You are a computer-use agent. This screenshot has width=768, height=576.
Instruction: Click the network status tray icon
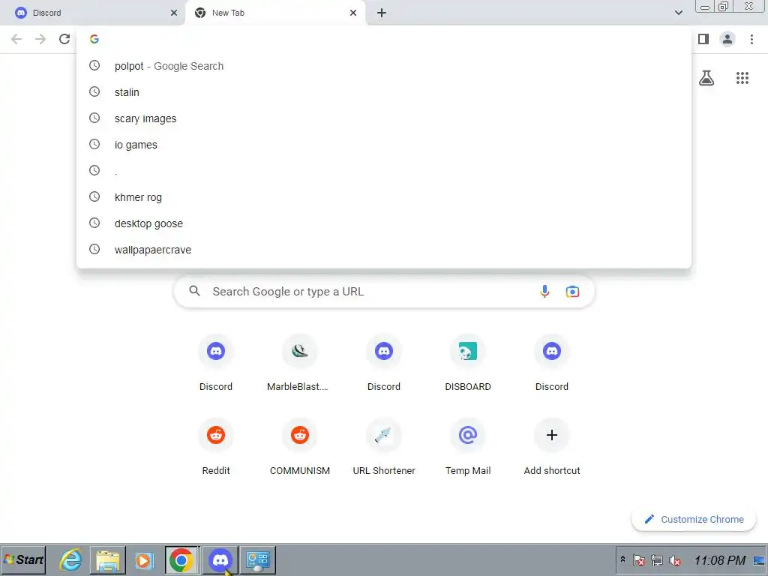coord(657,560)
